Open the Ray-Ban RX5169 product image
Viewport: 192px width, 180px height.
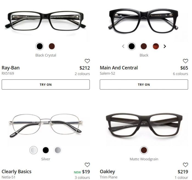click(x=46, y=21)
